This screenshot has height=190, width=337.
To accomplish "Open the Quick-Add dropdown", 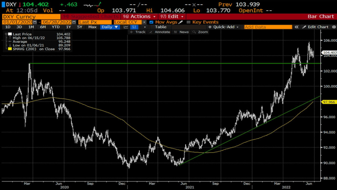I will tap(224, 27).
